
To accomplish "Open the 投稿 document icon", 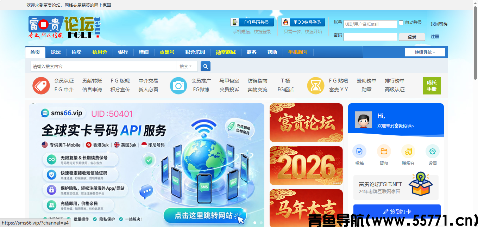I will pyautogui.click(x=359, y=151).
